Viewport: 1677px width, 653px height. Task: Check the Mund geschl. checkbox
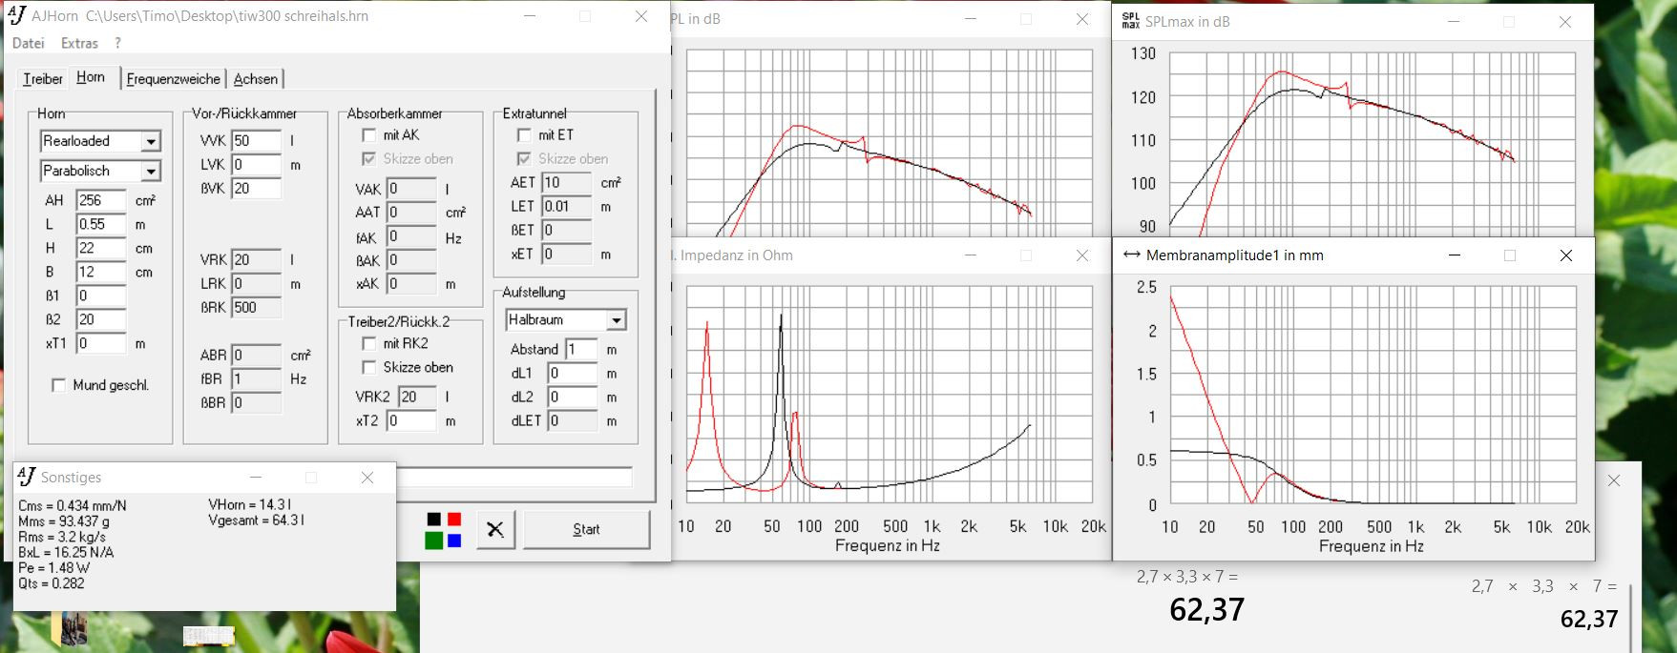[59, 385]
